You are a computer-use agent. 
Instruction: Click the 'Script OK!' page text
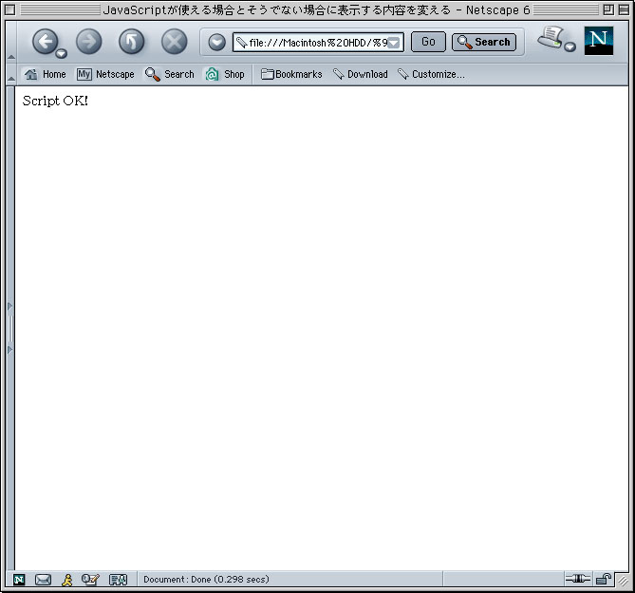pyautogui.click(x=55, y=101)
